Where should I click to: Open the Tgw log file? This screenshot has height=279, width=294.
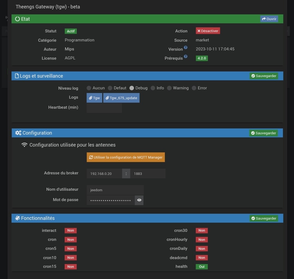pyautogui.click(x=94, y=98)
